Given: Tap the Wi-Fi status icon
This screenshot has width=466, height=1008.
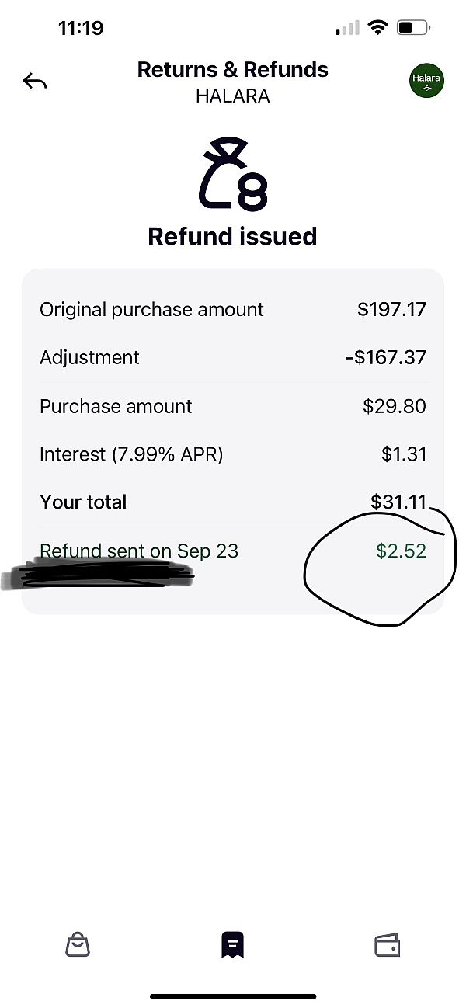Looking at the screenshot, I should (x=378, y=29).
